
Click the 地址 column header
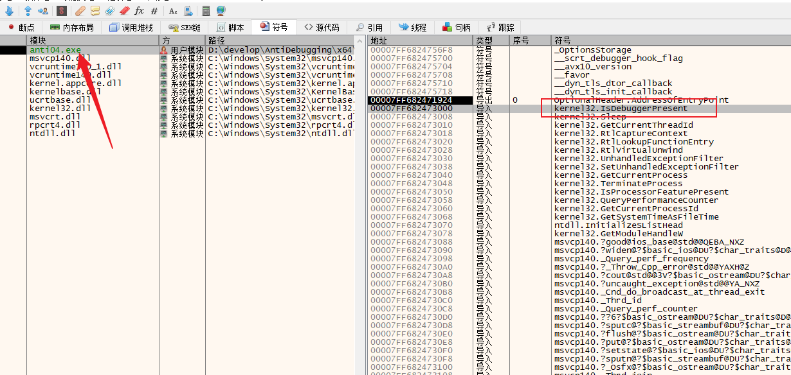[379, 40]
